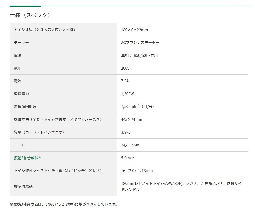
Task: Select the トイシ取付シャフト寸法 row label
Action: pos(58,171)
